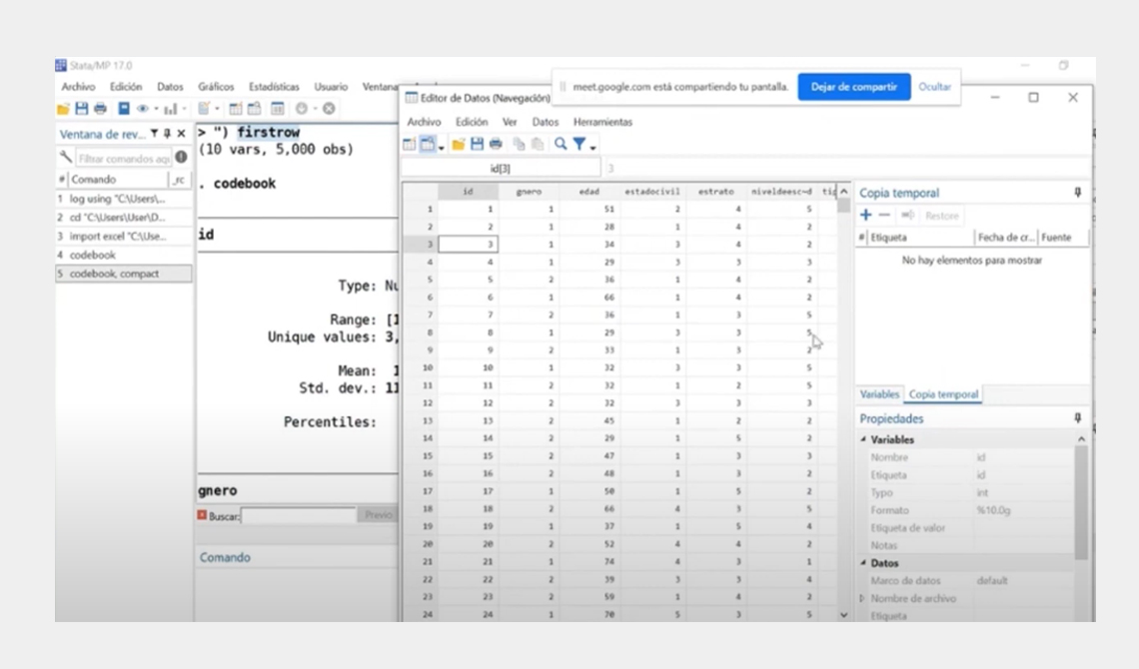Viewport: 1139px width, 669px height.
Task: Pin the Copia temporal panel
Action: 1078,193
